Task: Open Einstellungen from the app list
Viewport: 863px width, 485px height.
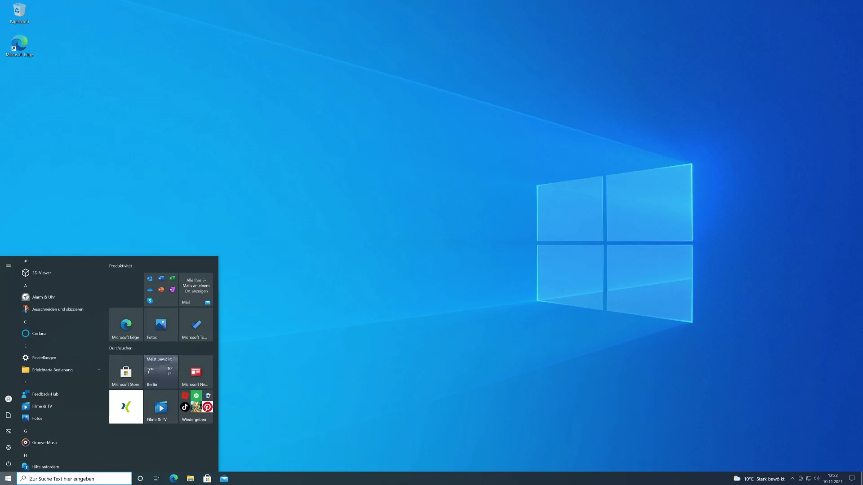Action: pyautogui.click(x=44, y=357)
